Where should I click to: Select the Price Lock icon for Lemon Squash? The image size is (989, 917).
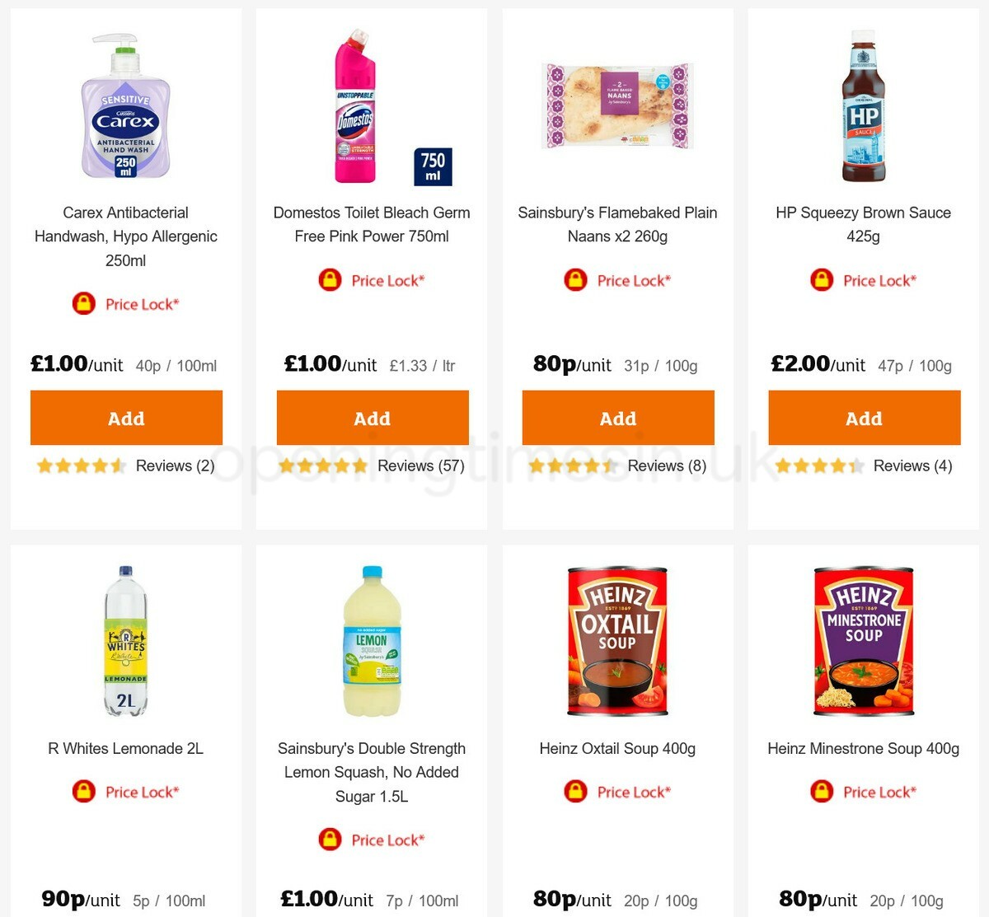(330, 840)
